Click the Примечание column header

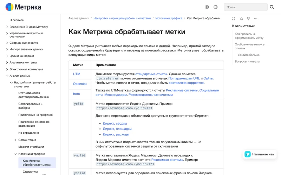pyautogui.click(x=106, y=65)
